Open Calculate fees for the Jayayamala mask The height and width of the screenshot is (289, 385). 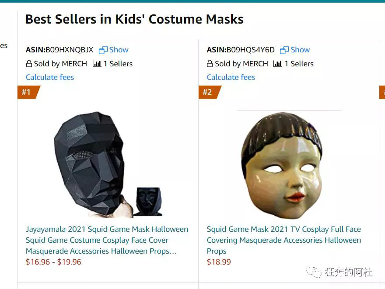click(x=50, y=77)
